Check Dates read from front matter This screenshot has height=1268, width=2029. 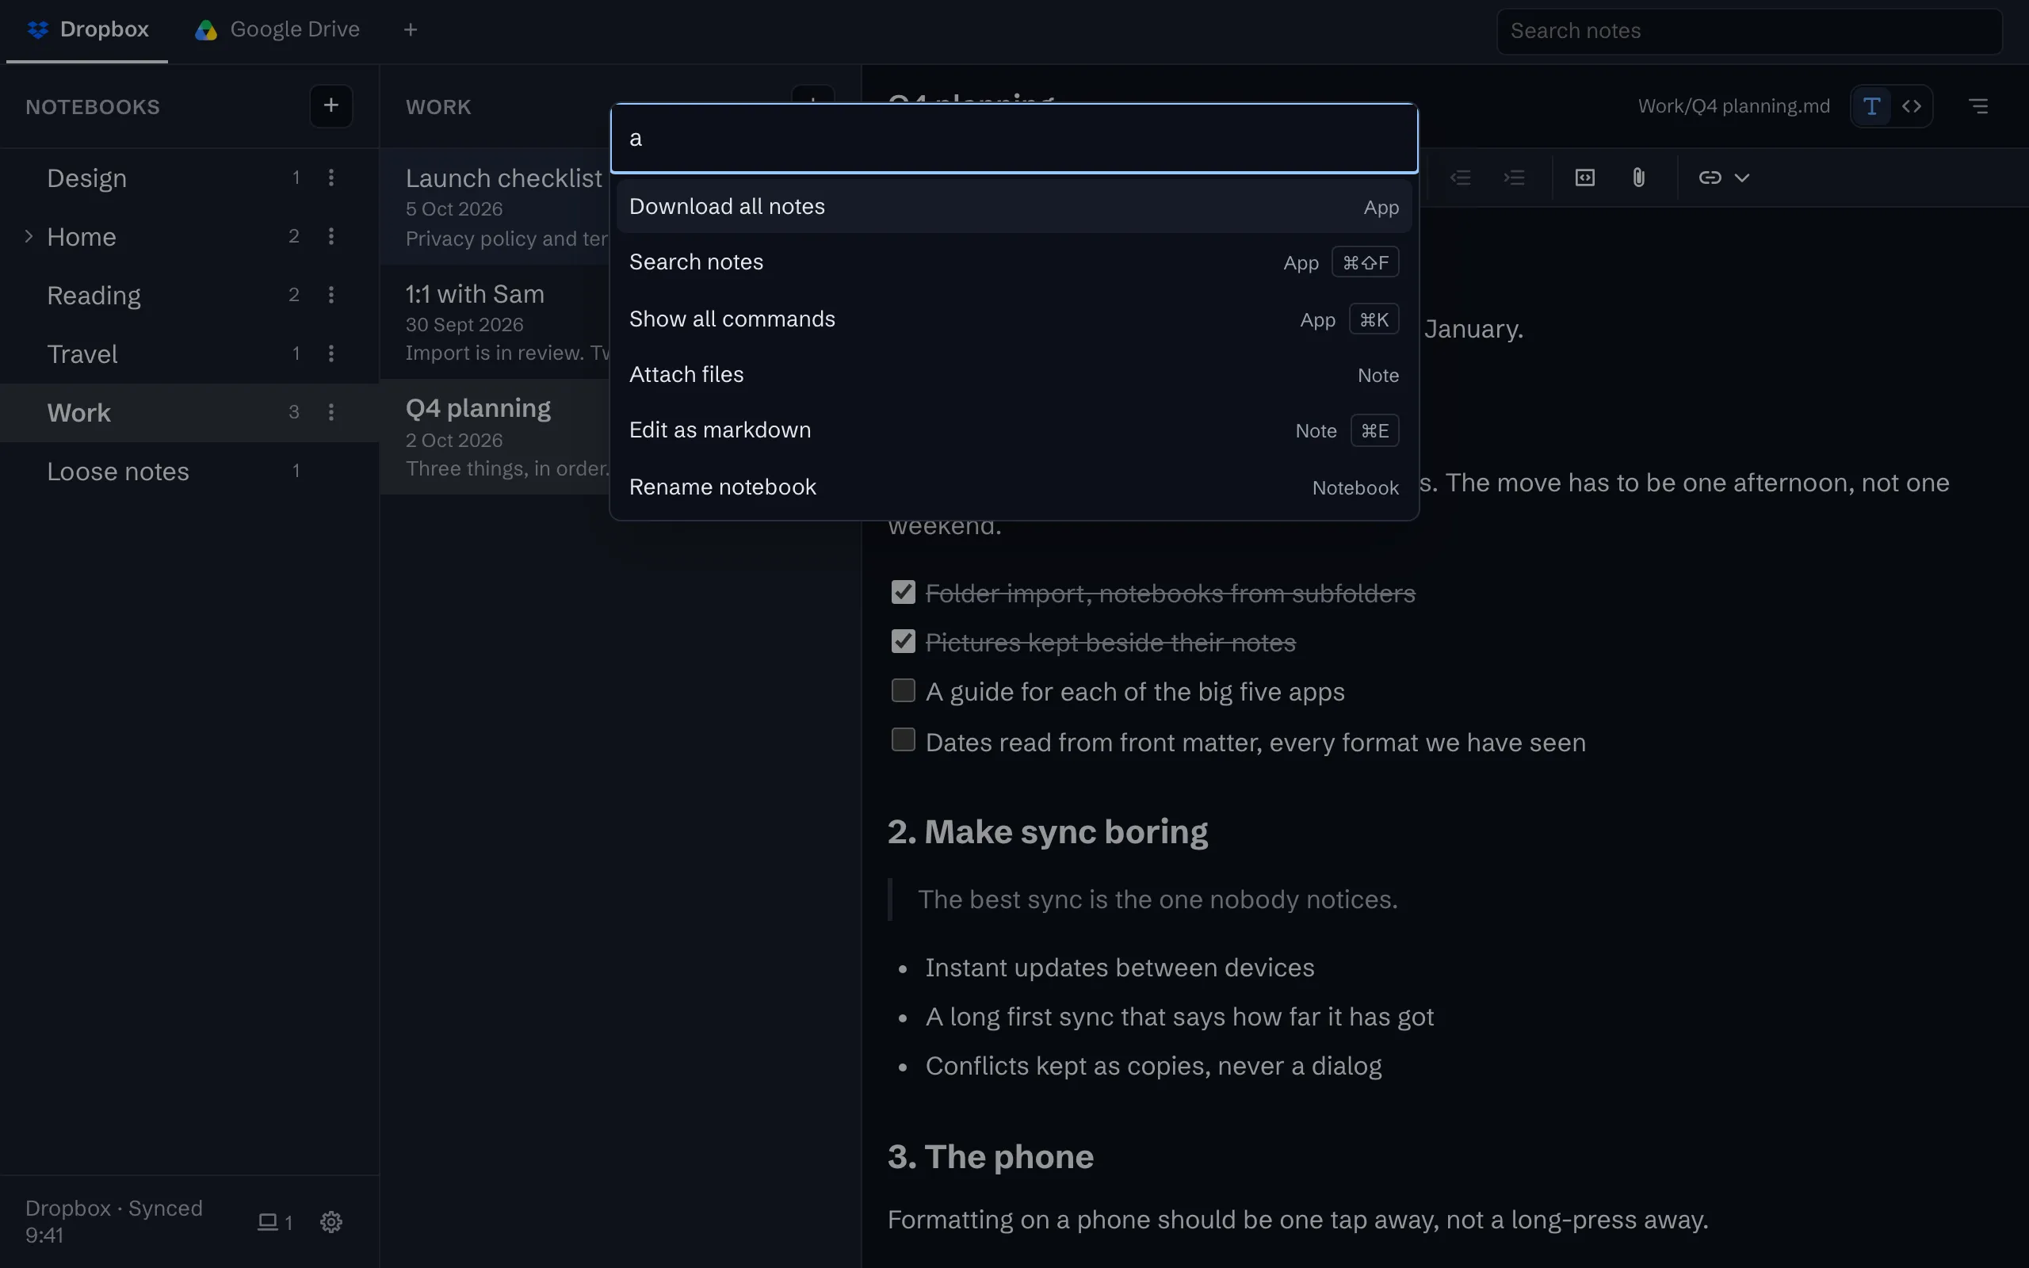coord(903,740)
